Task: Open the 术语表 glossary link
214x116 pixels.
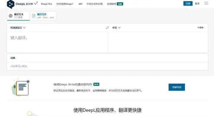Action: pyautogui.click(x=200, y=28)
